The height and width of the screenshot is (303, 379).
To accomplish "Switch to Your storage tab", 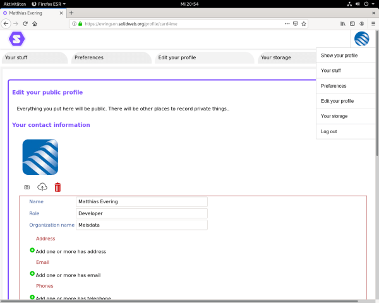I will pyautogui.click(x=287, y=57).
